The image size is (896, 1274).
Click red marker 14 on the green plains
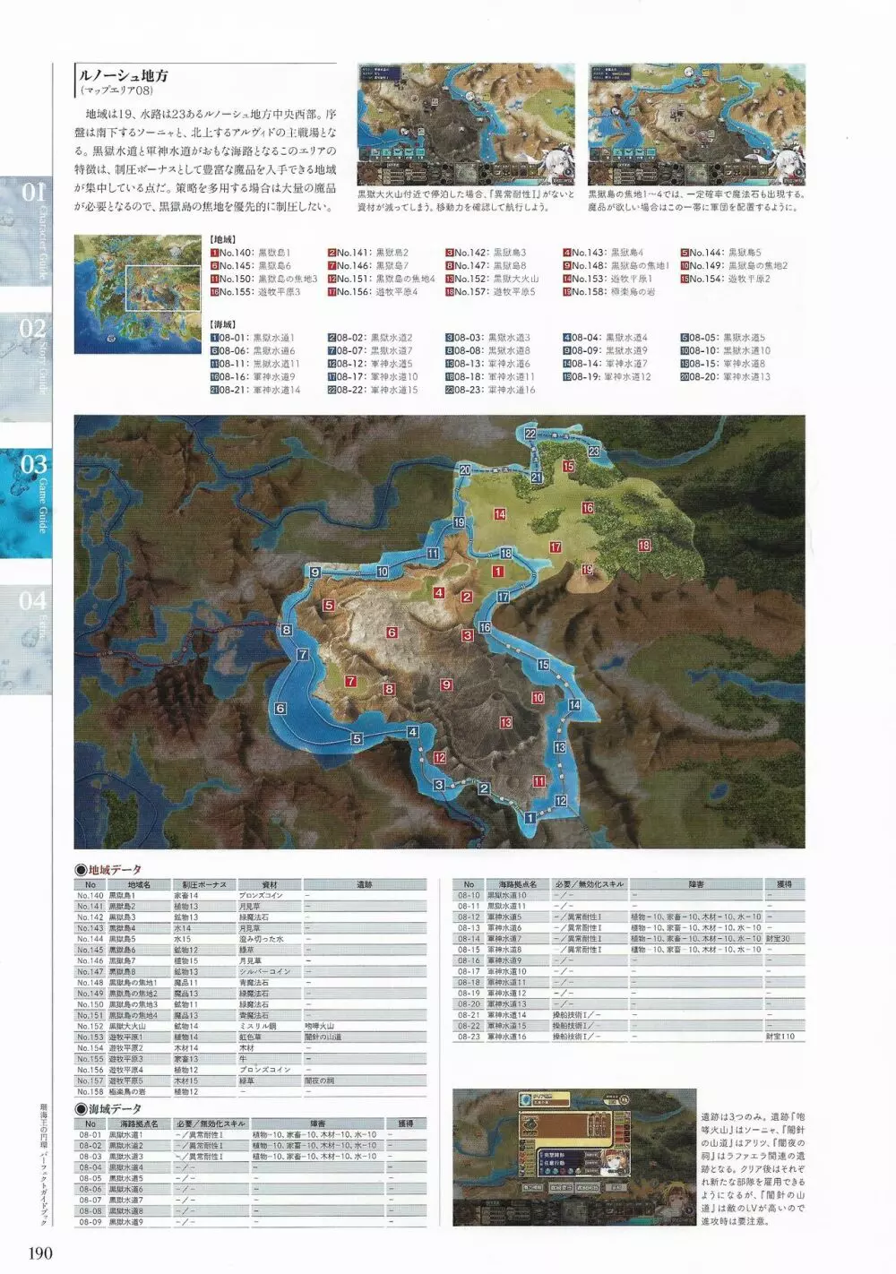(500, 514)
